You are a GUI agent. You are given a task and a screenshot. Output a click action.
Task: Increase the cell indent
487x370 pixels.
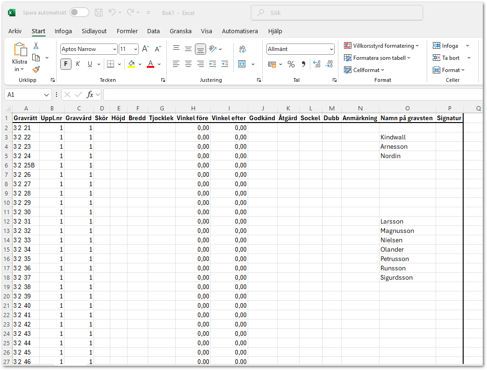pyautogui.click(x=225, y=64)
